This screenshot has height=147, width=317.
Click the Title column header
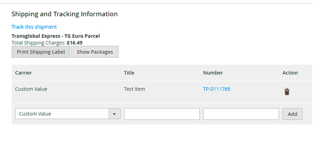tap(129, 73)
